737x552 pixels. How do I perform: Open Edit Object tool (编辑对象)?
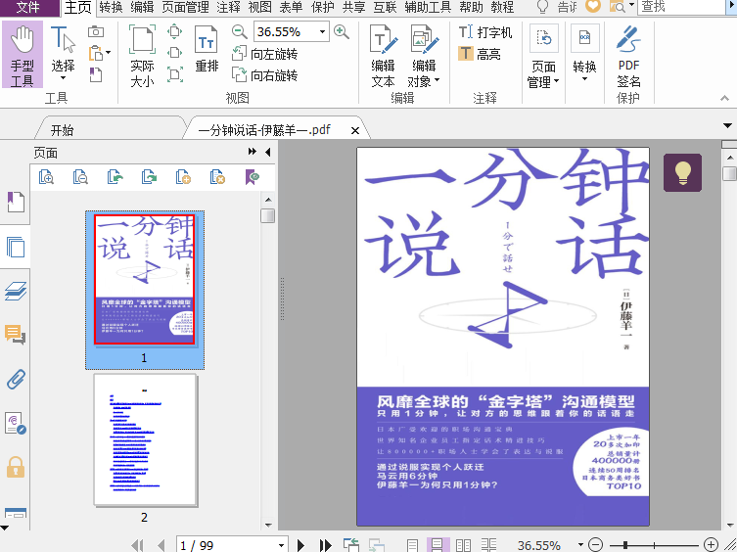[424, 57]
